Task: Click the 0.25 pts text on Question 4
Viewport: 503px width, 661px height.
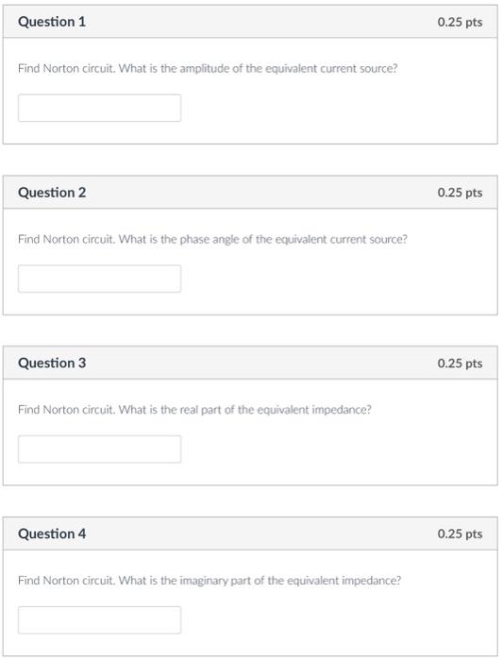Action: click(x=460, y=534)
